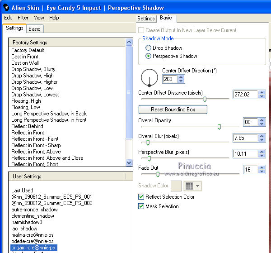Select Cast in Front preset
The height and width of the screenshot is (253, 271).
(x=25, y=57)
